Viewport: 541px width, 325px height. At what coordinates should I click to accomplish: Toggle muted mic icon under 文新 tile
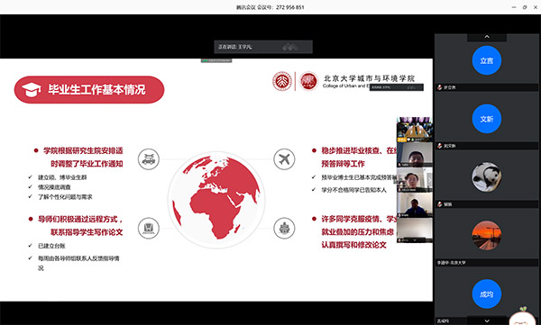(440, 146)
